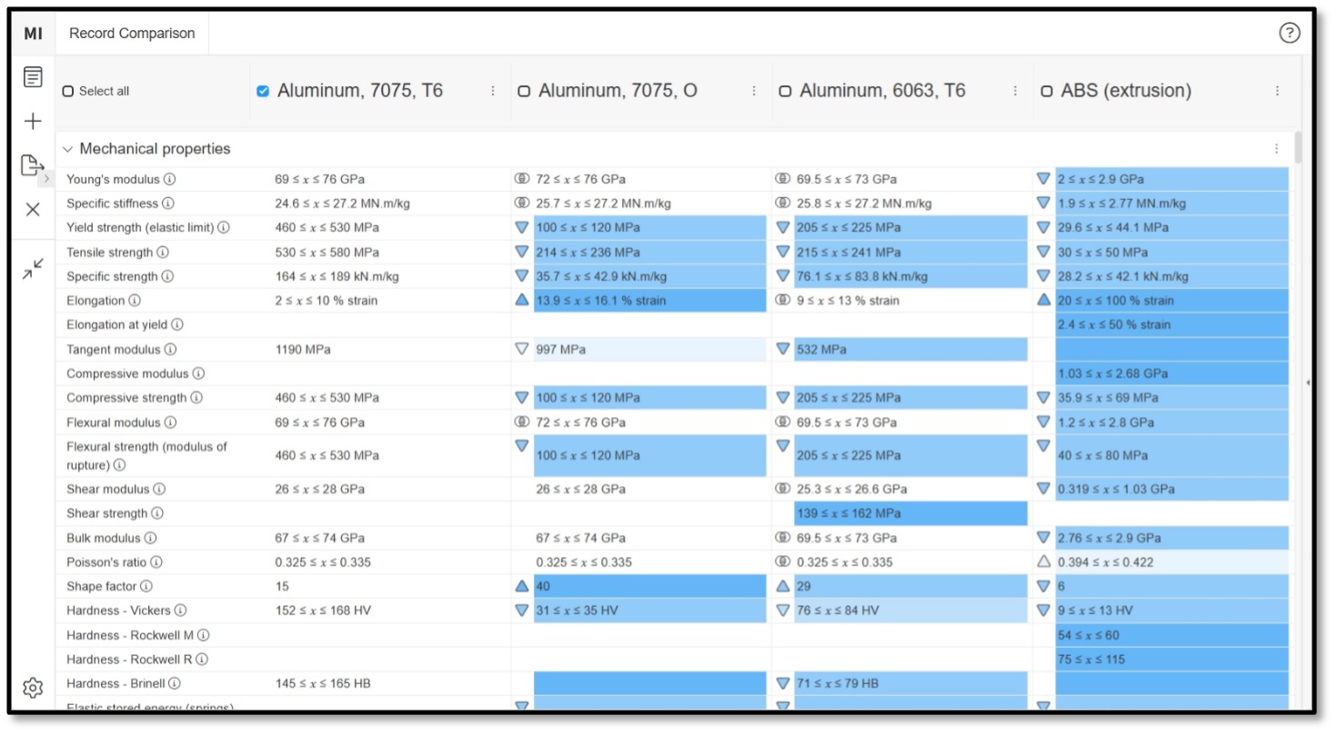Click info icon beside Tensile strength

tap(162, 253)
